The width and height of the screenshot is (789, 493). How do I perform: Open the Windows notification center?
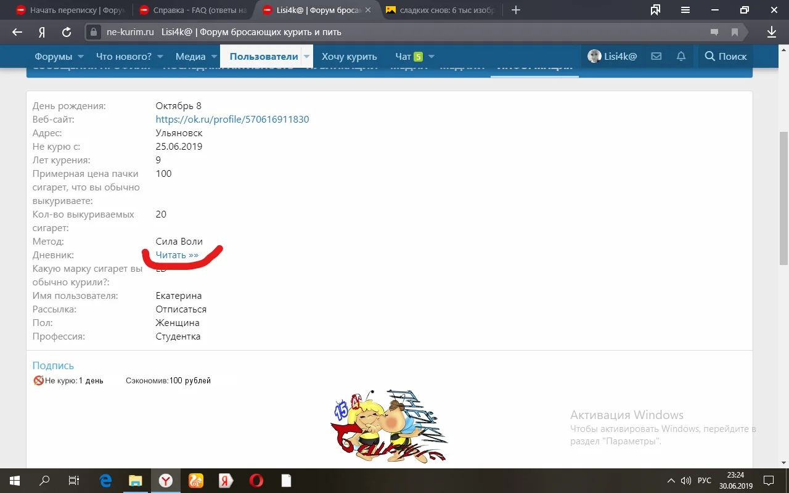(769, 481)
